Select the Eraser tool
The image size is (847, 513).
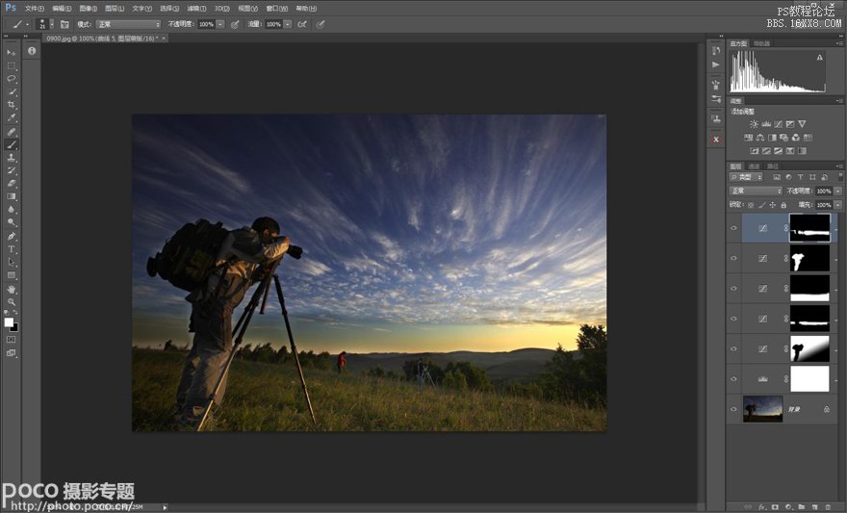point(11,183)
